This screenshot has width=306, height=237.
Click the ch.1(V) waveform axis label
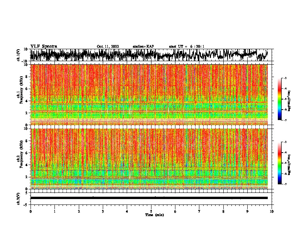click(x=19, y=55)
